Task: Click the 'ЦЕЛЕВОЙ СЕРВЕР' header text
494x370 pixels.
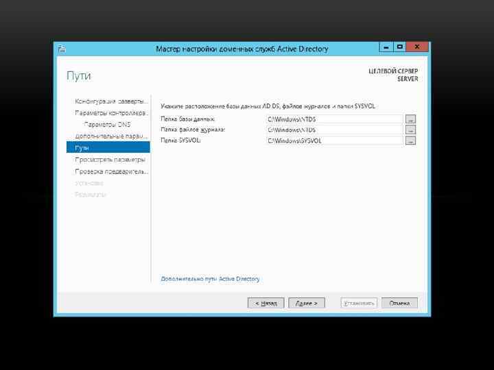Action: click(x=393, y=71)
